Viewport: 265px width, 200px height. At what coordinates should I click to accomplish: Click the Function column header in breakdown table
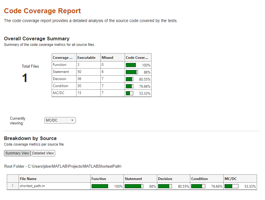point(99,179)
